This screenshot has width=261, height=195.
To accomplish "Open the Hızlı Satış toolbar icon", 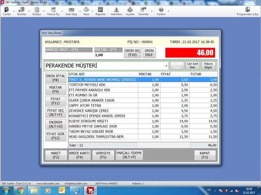I will (71, 11).
